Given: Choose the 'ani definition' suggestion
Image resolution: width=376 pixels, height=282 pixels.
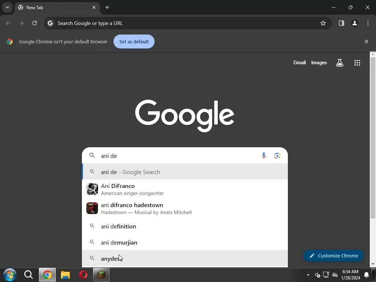Looking at the screenshot, I should (185, 226).
